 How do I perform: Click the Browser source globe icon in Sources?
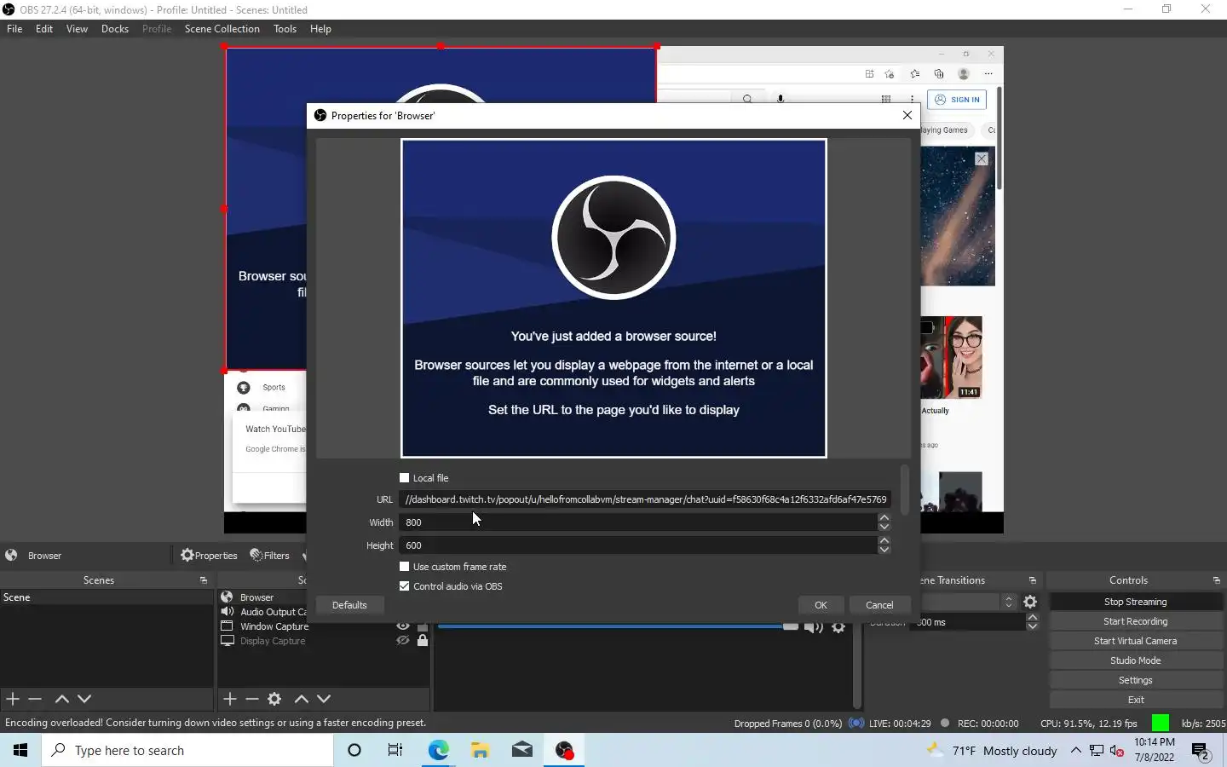point(228,597)
